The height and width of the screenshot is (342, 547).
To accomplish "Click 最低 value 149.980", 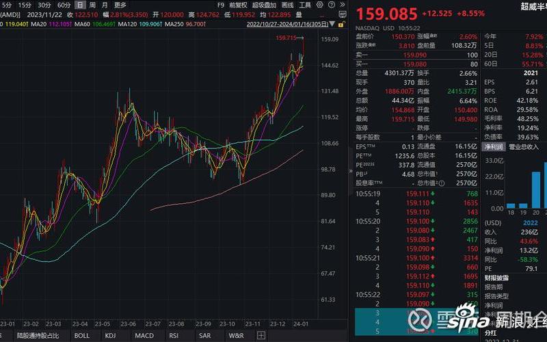I will (466, 119).
